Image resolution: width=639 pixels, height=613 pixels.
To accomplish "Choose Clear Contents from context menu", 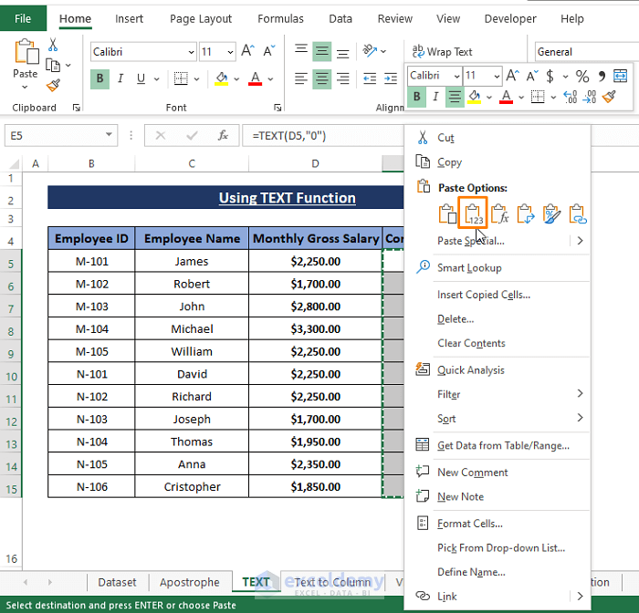I will [x=471, y=343].
